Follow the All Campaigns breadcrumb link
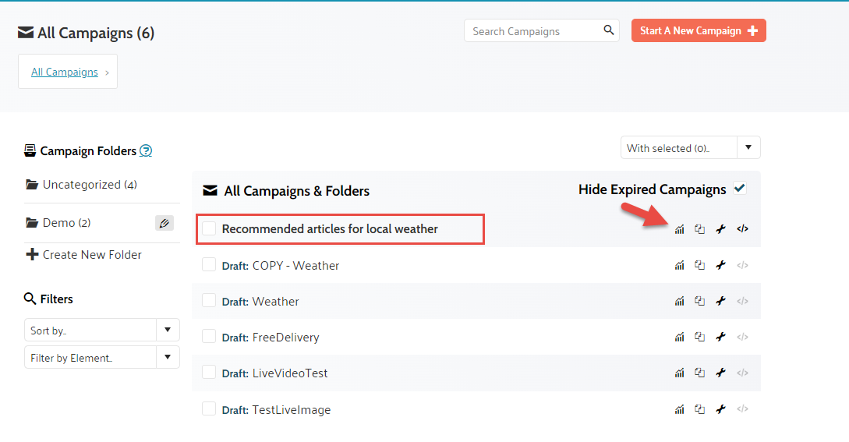This screenshot has height=442, width=849. click(65, 72)
